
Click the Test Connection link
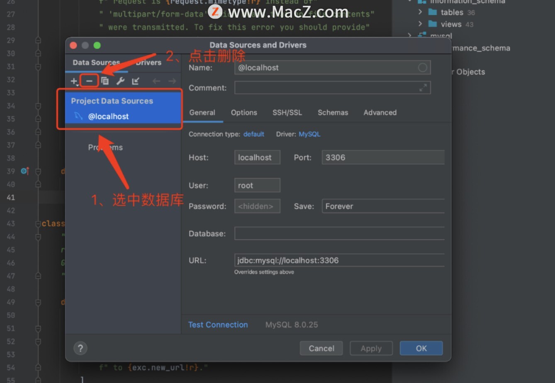(x=218, y=325)
